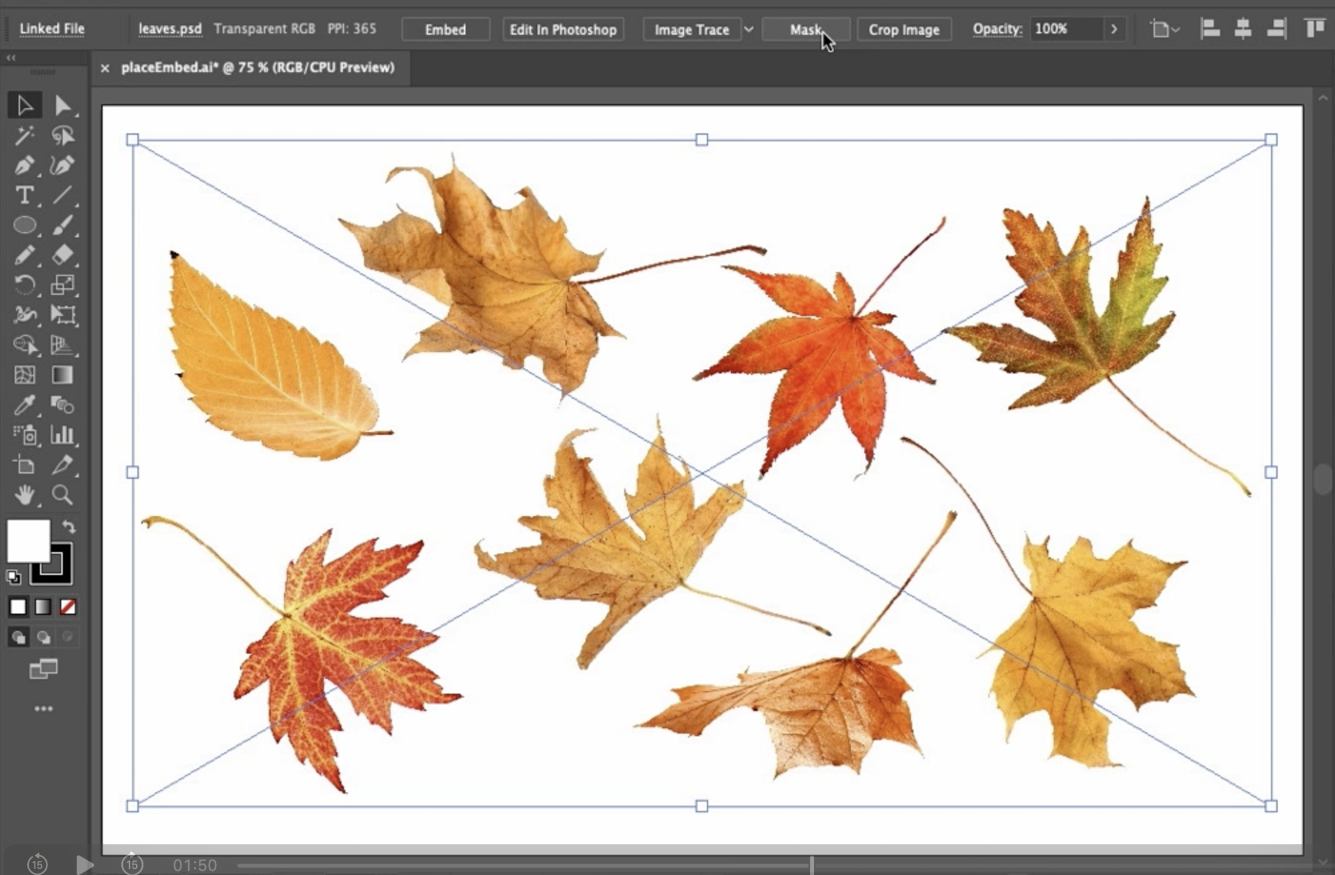Select the placeEmbed.ai document tab

tap(257, 67)
